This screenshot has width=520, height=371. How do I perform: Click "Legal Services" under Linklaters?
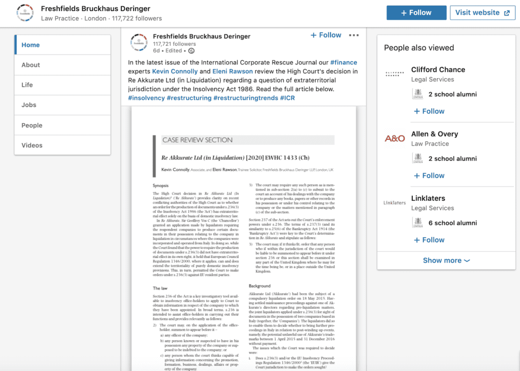[x=433, y=208]
